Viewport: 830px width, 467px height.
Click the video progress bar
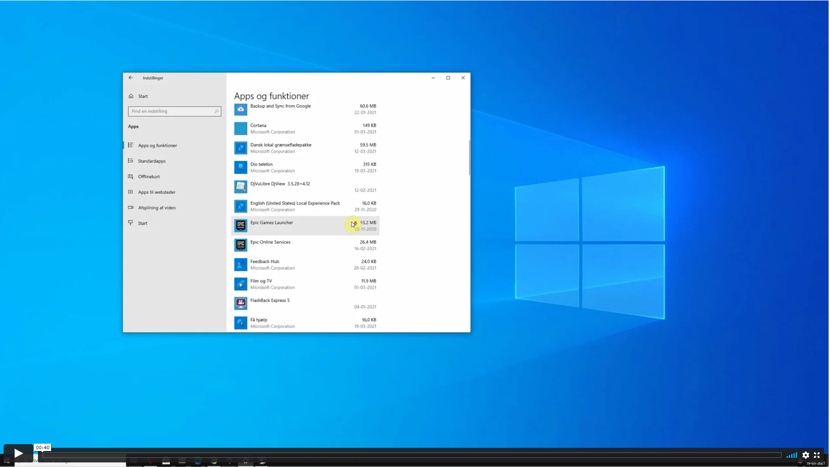tap(411, 455)
